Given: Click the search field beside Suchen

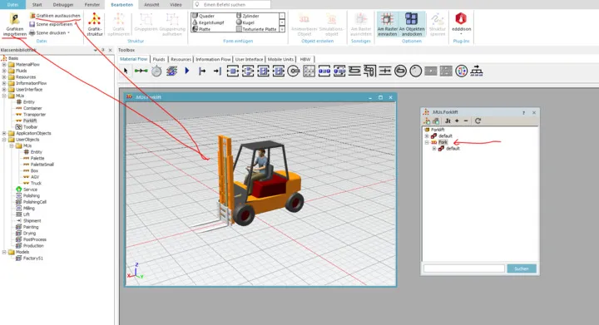Looking at the screenshot, I should 463,268.
